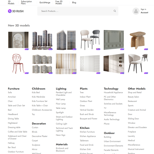Open the Plants category heading
Viewport: 154px width, 154px height.
pos(84,89)
